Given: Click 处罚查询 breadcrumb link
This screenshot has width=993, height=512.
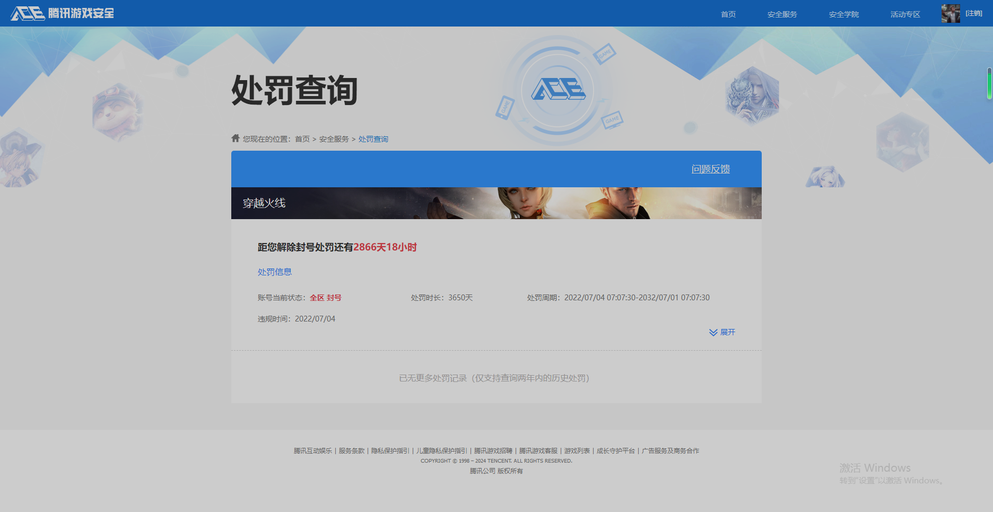Looking at the screenshot, I should pyautogui.click(x=373, y=139).
